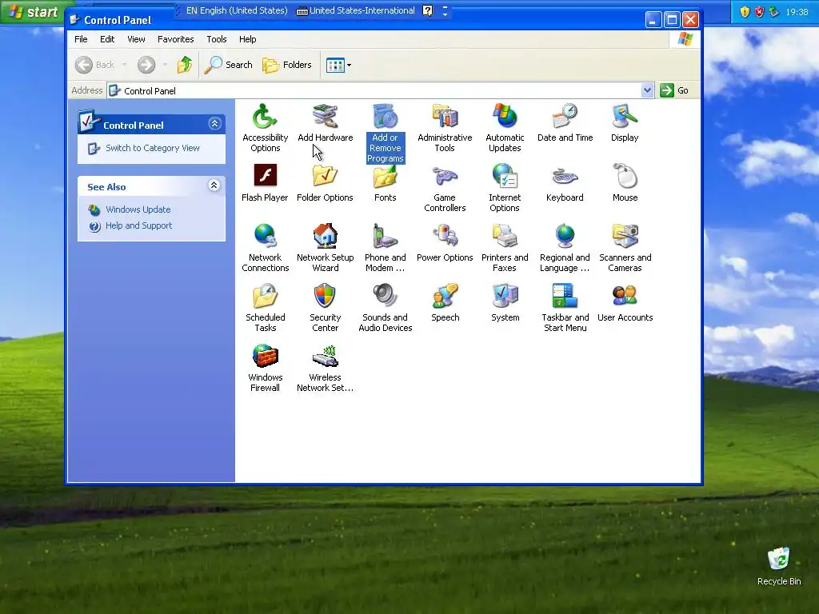The height and width of the screenshot is (614, 819).
Task: Click the Go button
Action: point(674,90)
